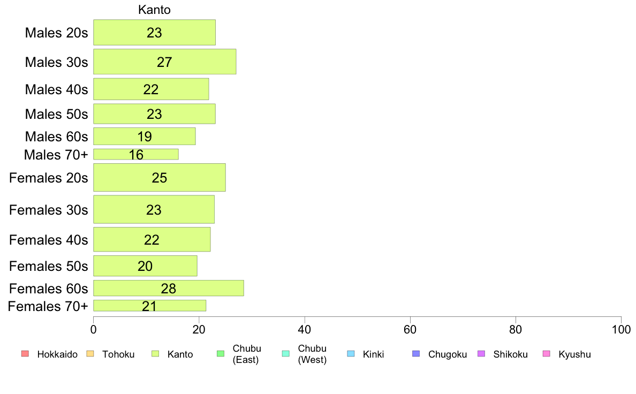Click the Hokkaido red legend swatch
This screenshot has width=636, height=394.
click(25, 354)
